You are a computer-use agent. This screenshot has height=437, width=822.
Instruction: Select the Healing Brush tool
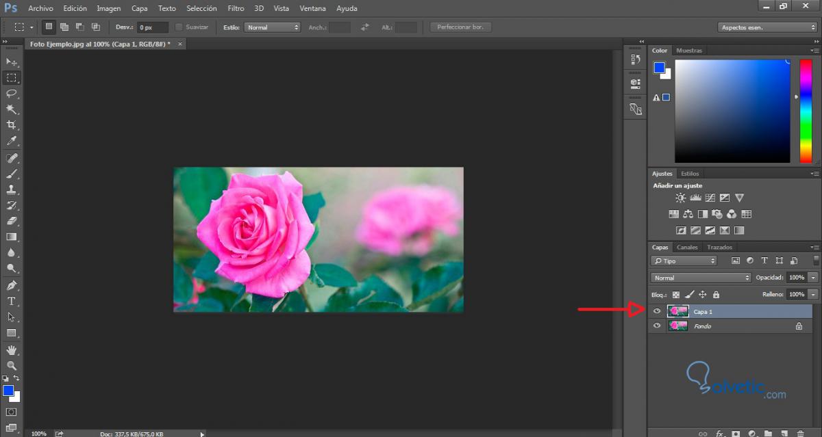[x=12, y=158]
